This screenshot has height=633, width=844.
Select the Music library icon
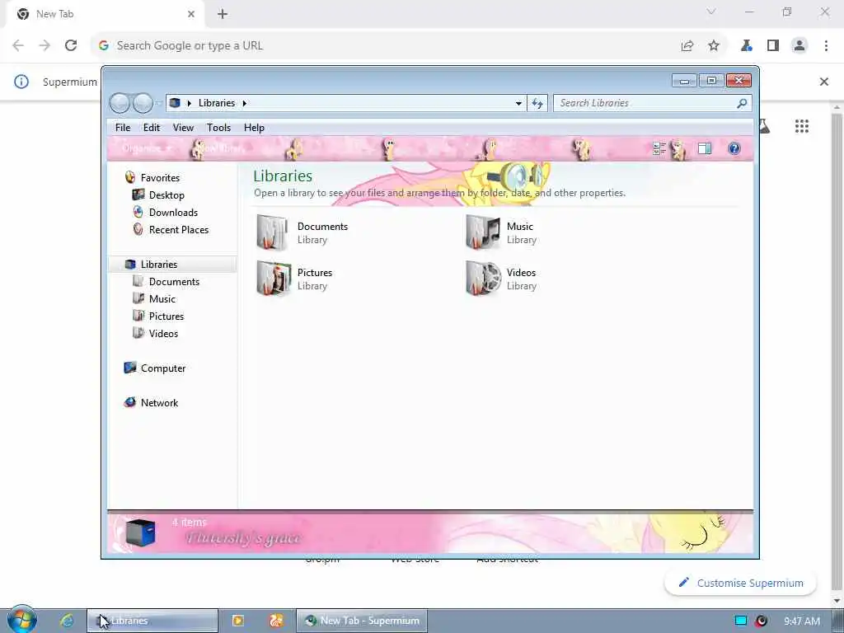pyautogui.click(x=482, y=232)
